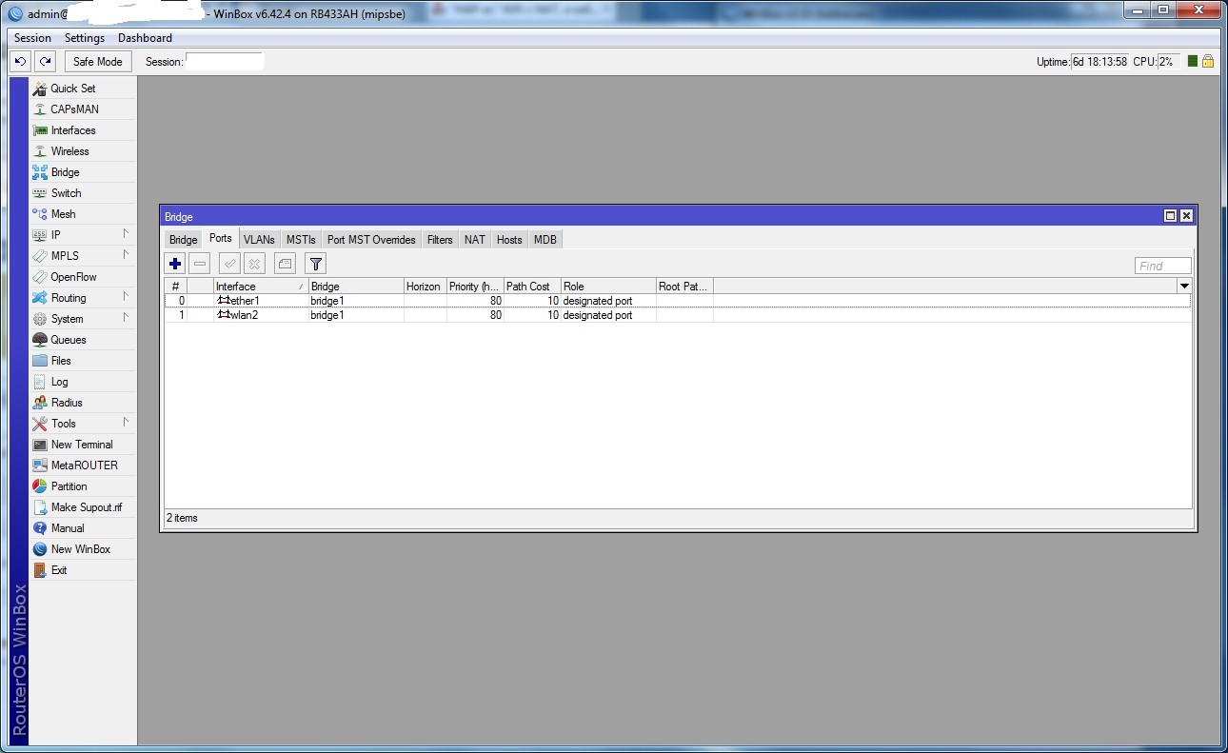The width and height of the screenshot is (1228, 753).
Task: Expand the Routing submenu
Action: coord(68,298)
